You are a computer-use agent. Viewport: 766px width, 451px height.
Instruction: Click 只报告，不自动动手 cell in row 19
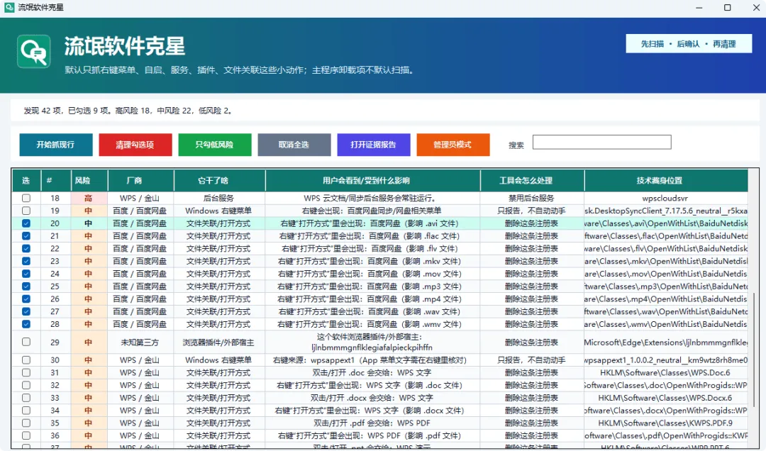click(531, 211)
